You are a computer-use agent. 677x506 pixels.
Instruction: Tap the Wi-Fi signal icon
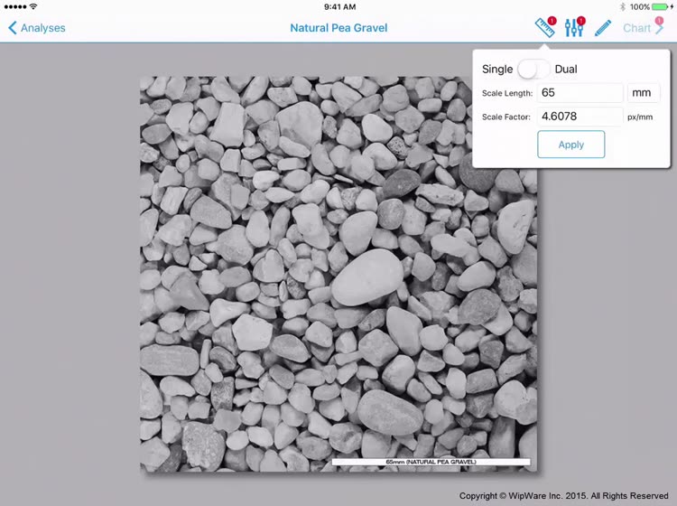click(x=33, y=6)
